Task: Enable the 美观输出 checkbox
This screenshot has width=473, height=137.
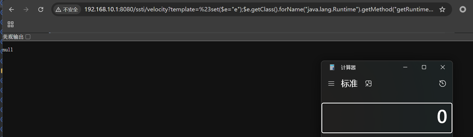Action: 28,37
